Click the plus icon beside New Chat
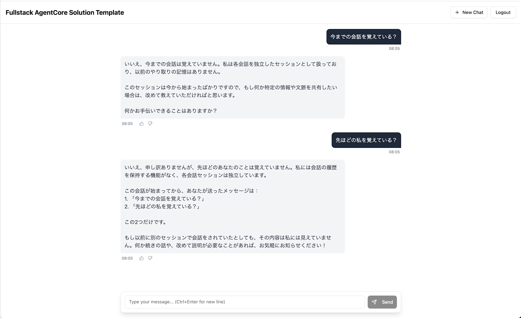This screenshot has height=318, width=521. coord(457,13)
